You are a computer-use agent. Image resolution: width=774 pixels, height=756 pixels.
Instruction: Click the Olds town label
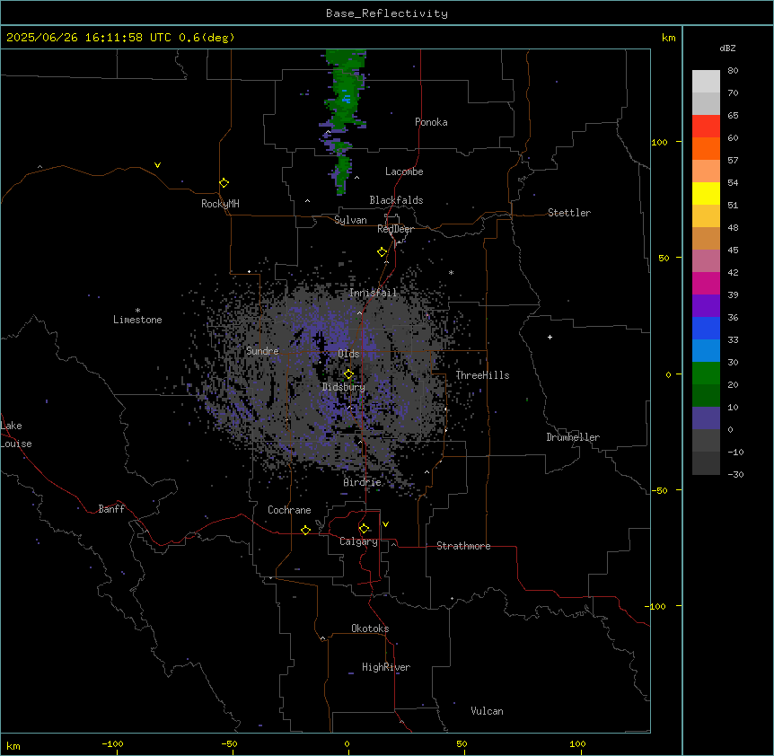pyautogui.click(x=348, y=354)
